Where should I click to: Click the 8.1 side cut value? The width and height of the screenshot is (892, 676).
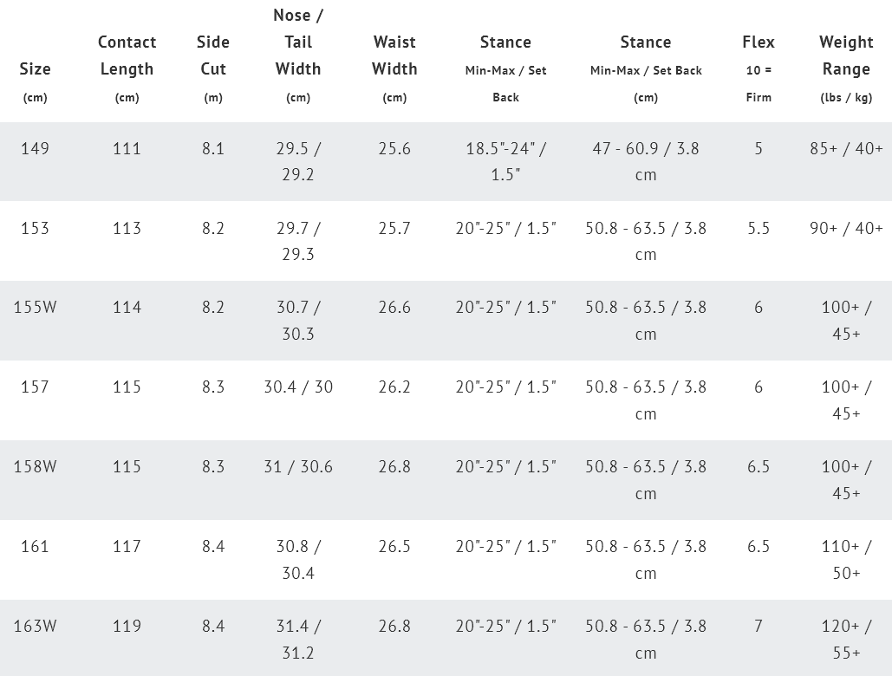click(x=213, y=148)
